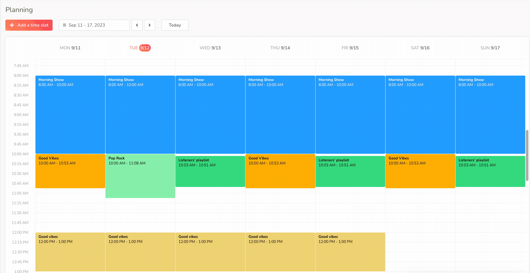Screen dimensions: 530x273
Task: Select the THU 9/14 column header
Action: tap(280, 48)
